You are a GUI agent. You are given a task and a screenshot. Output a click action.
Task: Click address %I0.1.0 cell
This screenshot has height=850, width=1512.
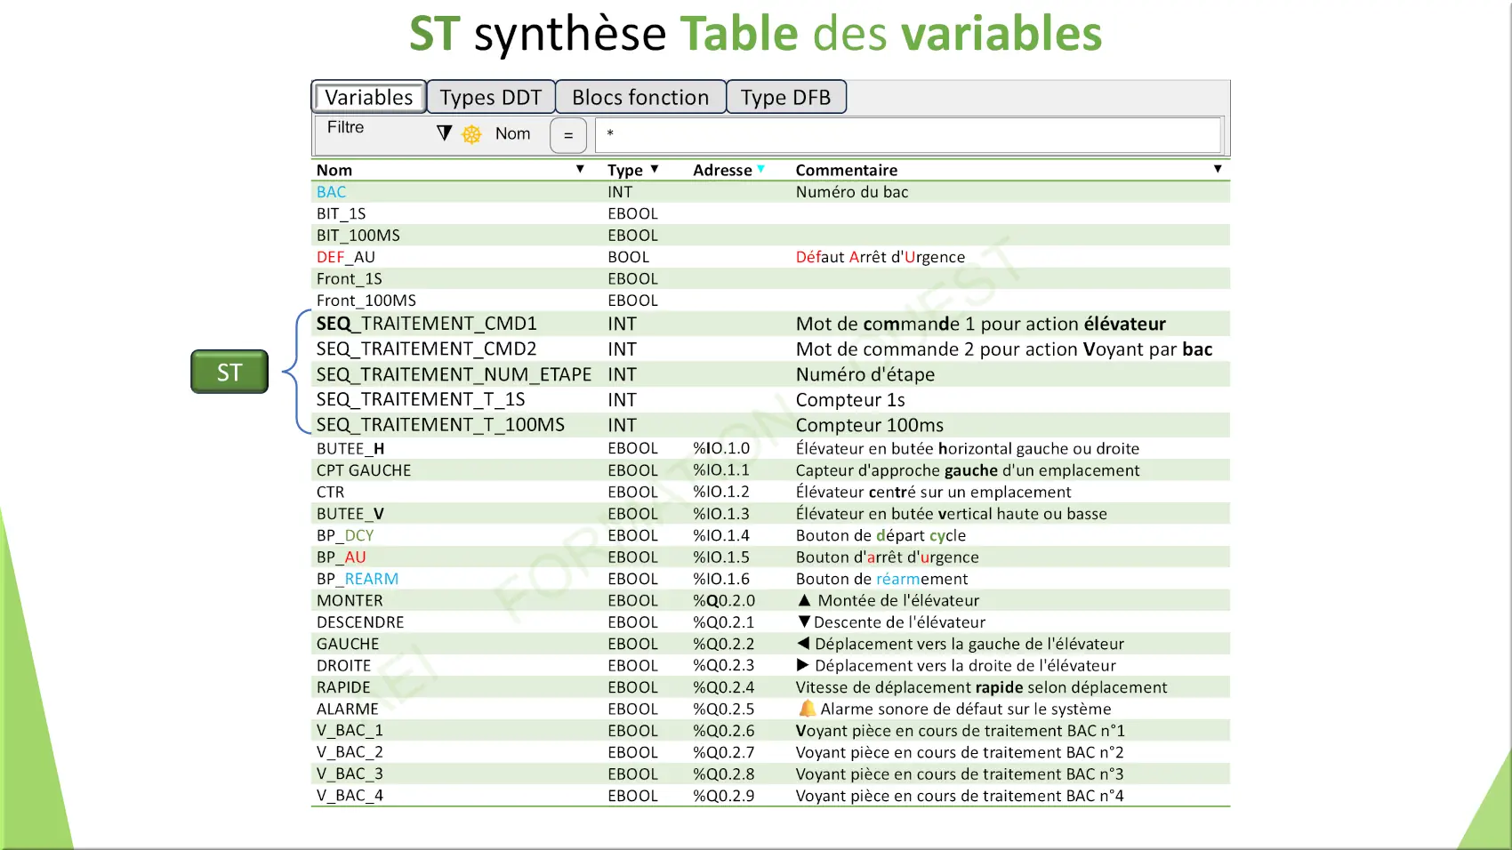(721, 449)
